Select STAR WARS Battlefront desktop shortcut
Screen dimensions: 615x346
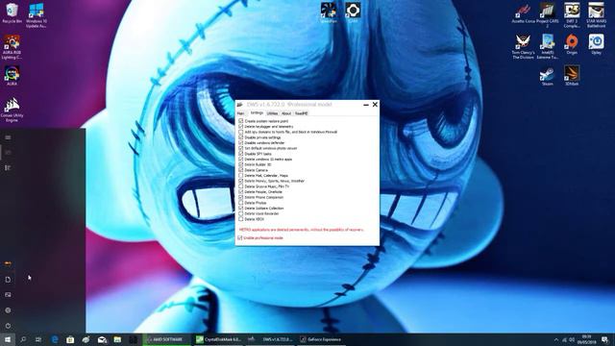pyautogui.click(x=596, y=15)
